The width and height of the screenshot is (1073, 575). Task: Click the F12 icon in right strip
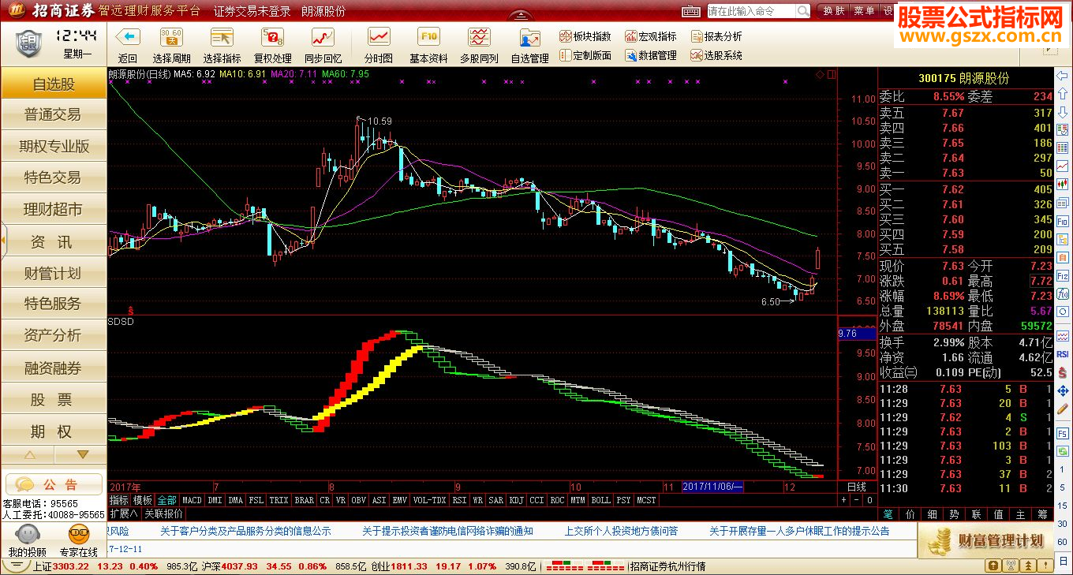click(1064, 276)
